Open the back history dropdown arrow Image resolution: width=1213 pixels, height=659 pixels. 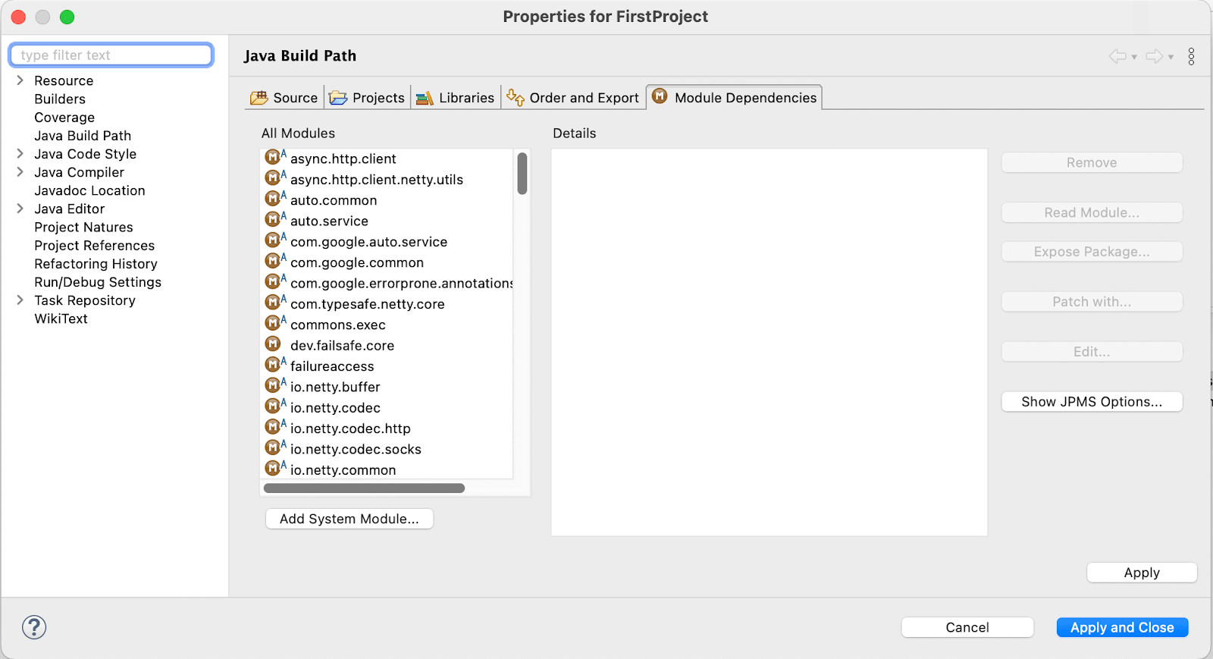[1134, 57]
